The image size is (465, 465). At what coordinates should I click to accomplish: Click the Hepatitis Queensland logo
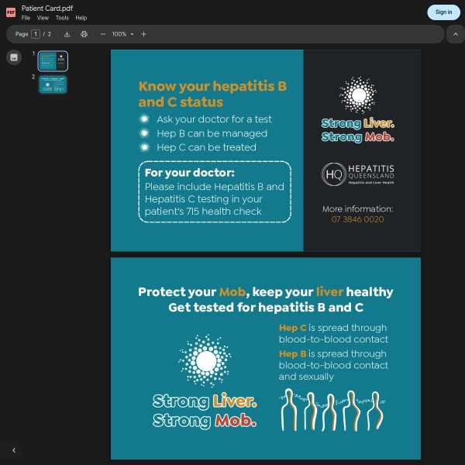tap(358, 174)
